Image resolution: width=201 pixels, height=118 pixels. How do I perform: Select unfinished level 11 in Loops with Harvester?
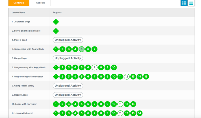120,104
